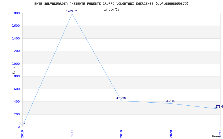The height and width of the screenshot is (139, 223).
Task: Click the 600 y-axis tick label
Action: click(x=17, y=89)
